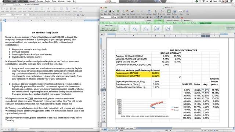Screen dimensions: 235x132
Task: Open the Help menu in menu bar
Action: tap(69, 1)
